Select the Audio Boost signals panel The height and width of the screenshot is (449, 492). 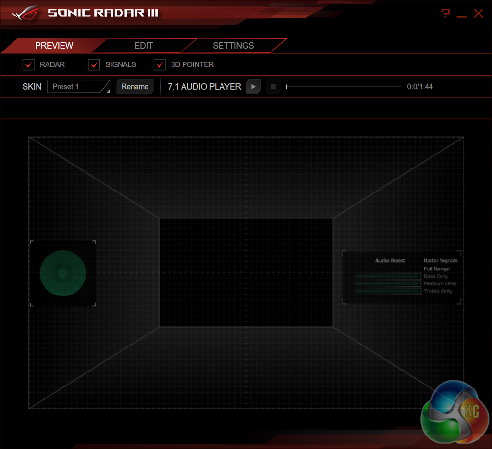(401, 278)
